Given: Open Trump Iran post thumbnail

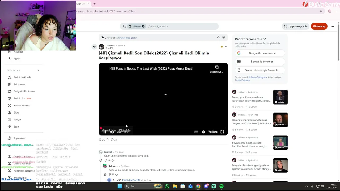Looking at the screenshot, I should coord(280,97).
